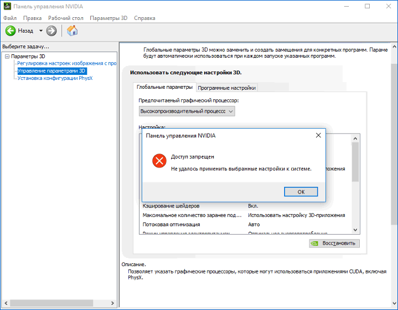Collapse the Параметры 3D tree node

click(6, 57)
